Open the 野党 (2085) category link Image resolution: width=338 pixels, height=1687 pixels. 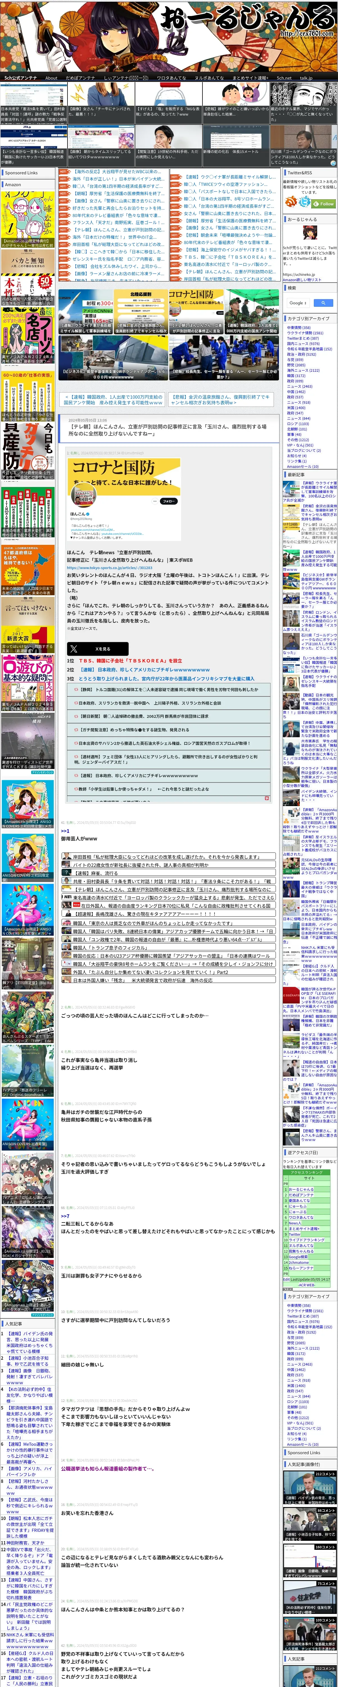tap(296, 365)
